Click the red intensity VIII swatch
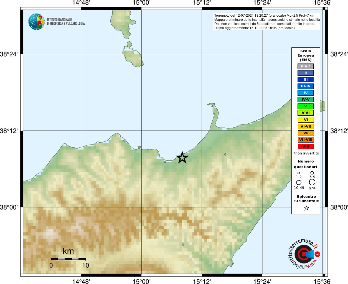The image size is (348, 284). click(306, 146)
